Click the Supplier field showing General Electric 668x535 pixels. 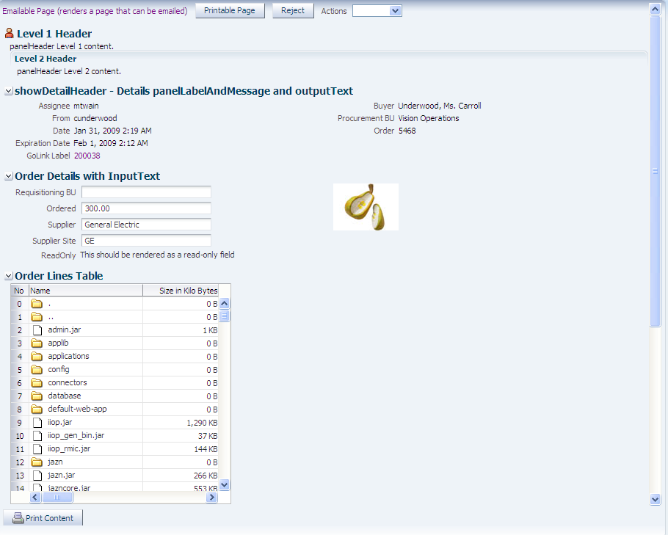[145, 225]
